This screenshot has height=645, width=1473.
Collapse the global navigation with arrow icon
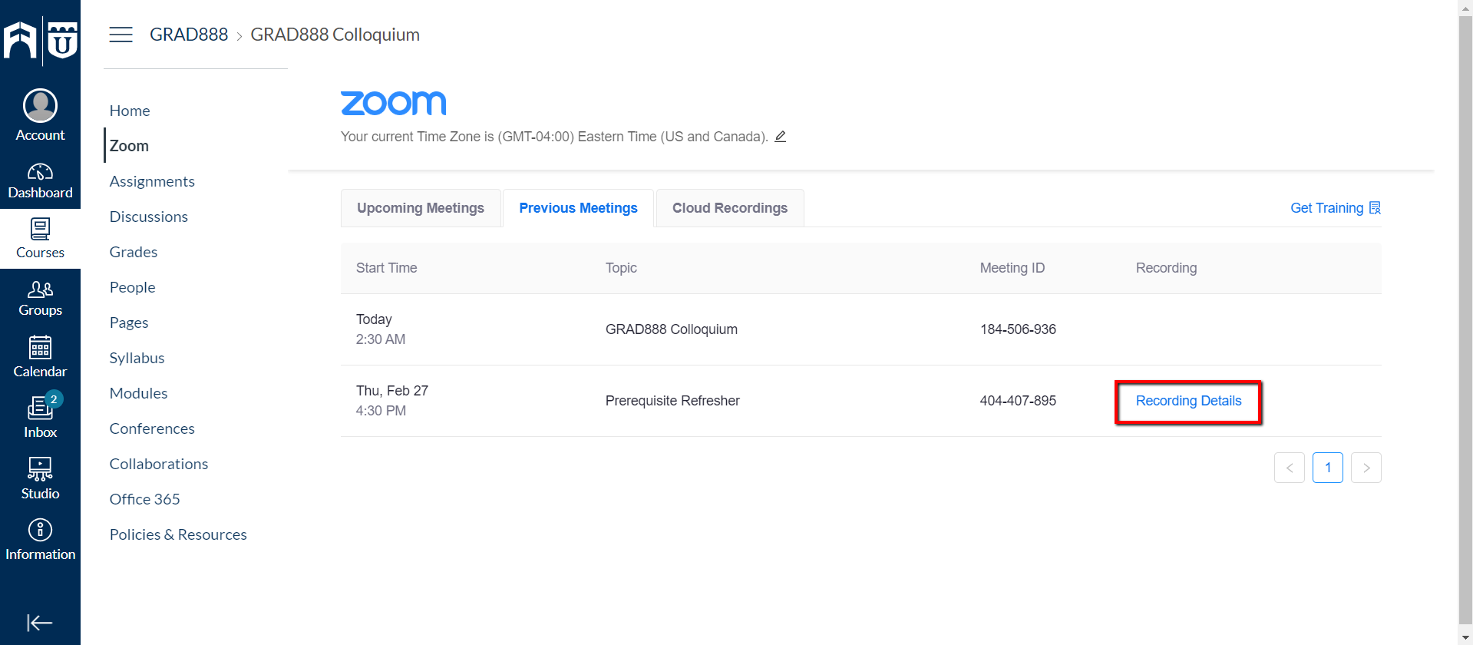40,623
